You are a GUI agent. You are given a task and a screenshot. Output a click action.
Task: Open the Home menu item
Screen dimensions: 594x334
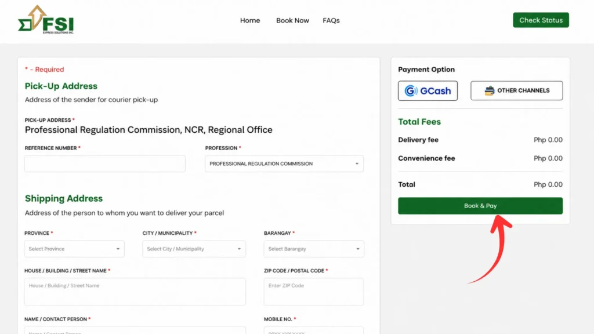point(250,20)
